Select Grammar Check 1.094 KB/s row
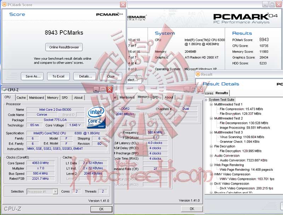 (x=239, y=142)
